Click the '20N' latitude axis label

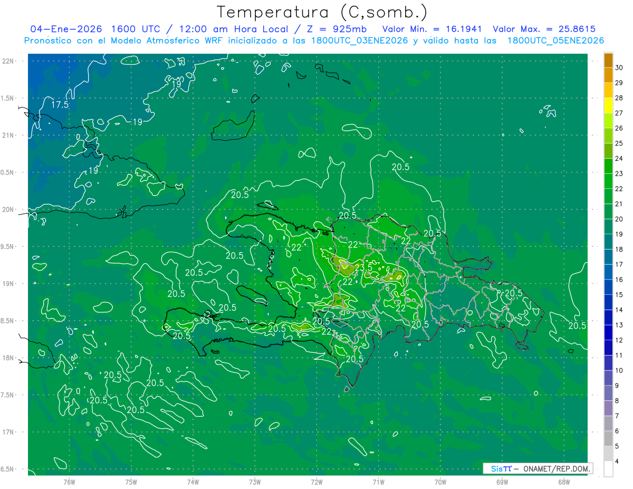[x=8, y=209]
